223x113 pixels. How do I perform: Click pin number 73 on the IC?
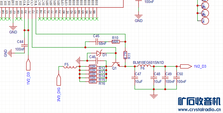click(37, 12)
